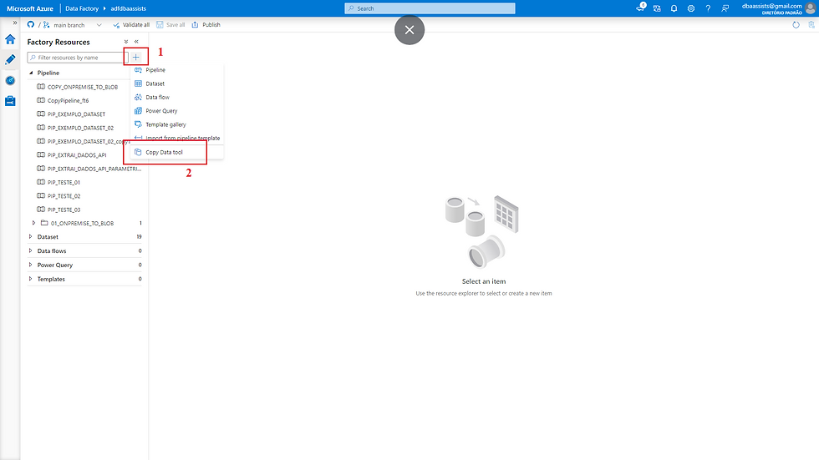This screenshot has height=460, width=819.
Task: Click the Refresh icon at top right
Action: pyautogui.click(x=796, y=24)
